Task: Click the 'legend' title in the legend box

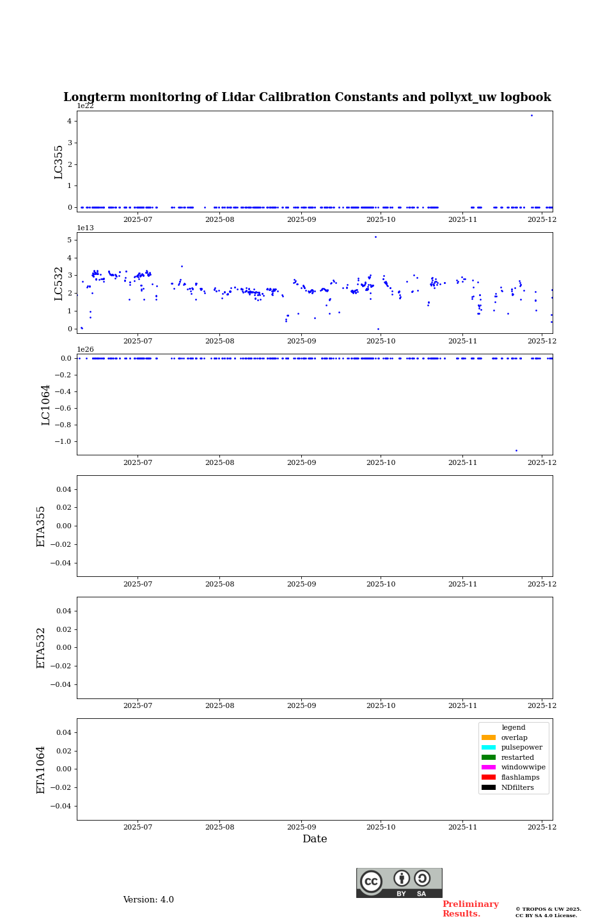Action: pyautogui.click(x=513, y=727)
